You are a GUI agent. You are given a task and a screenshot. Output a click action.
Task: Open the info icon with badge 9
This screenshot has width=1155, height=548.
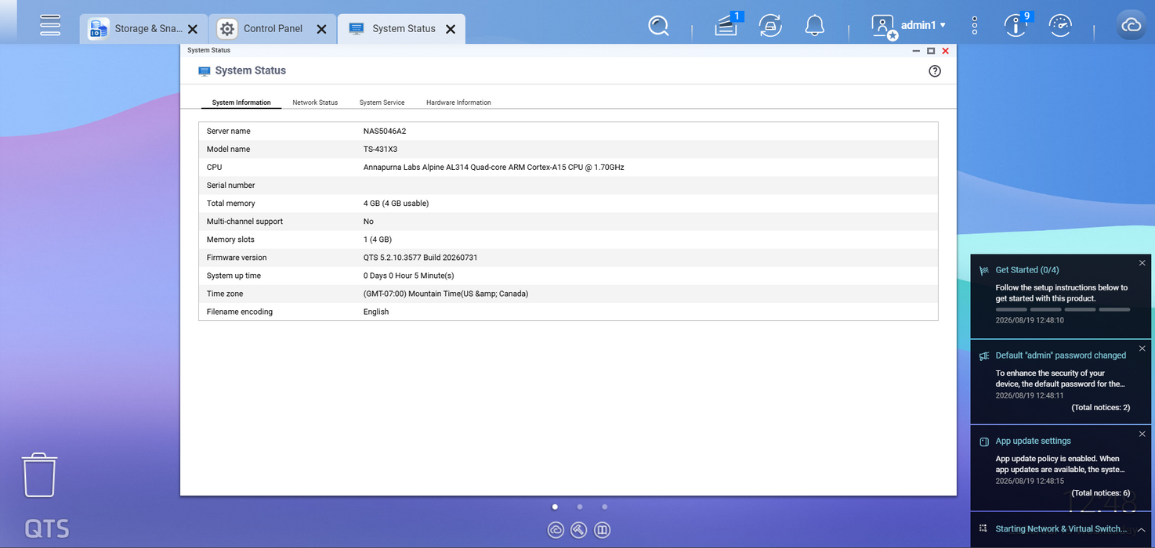click(1016, 26)
